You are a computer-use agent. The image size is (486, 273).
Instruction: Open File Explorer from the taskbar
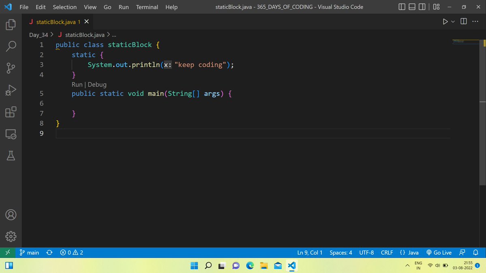click(x=264, y=265)
